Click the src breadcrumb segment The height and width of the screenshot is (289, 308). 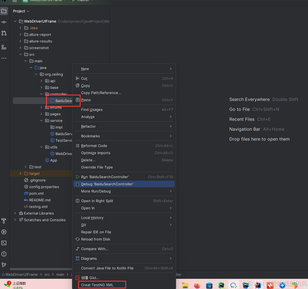pos(47,274)
